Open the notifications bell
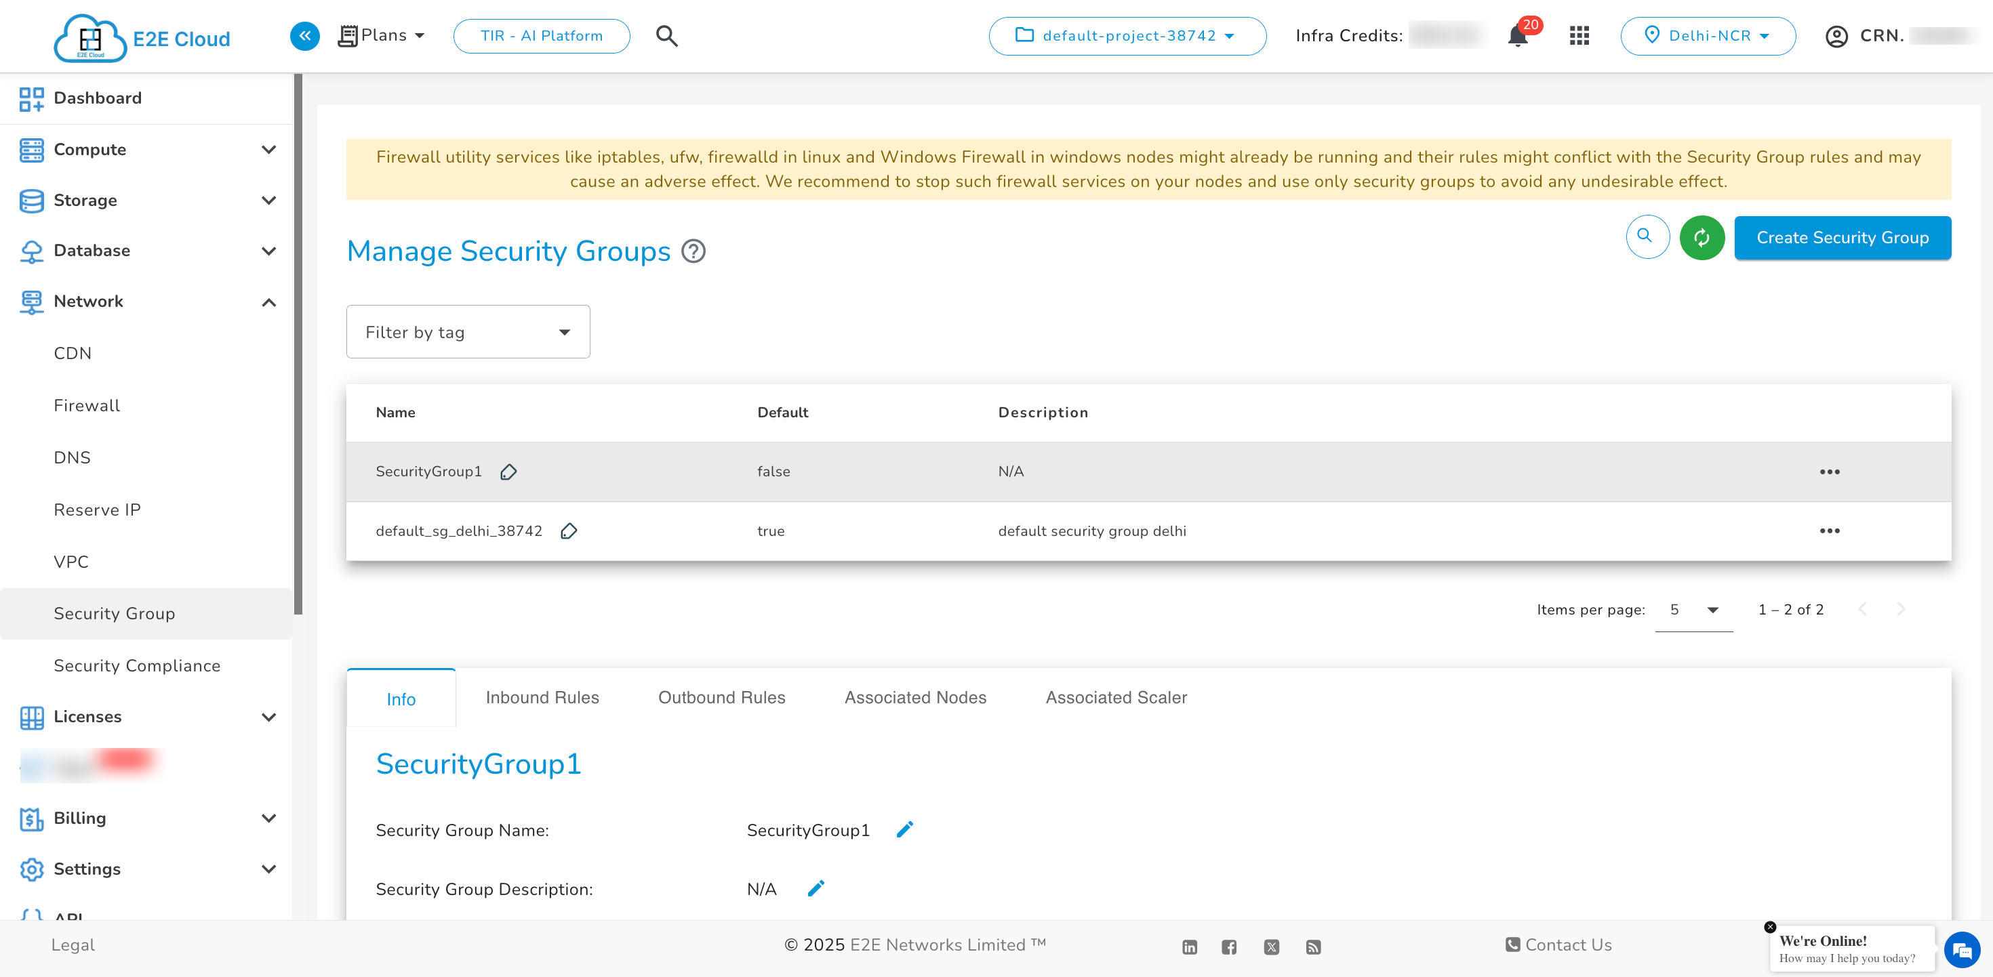This screenshot has height=977, width=1993. [1517, 36]
